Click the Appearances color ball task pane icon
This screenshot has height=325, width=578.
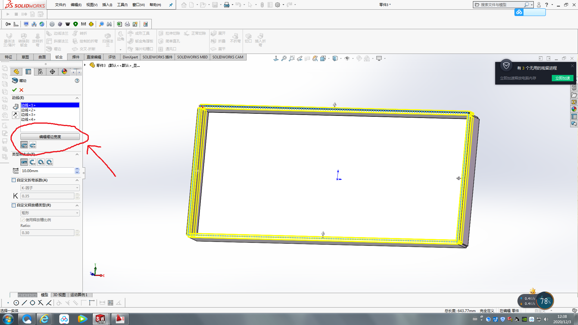point(574,109)
